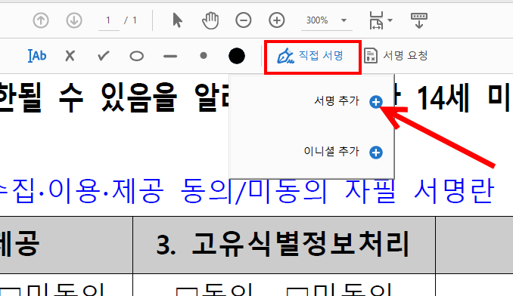The width and height of the screenshot is (513, 296).
Task: Select the arrow selection tool
Action: click(x=177, y=20)
